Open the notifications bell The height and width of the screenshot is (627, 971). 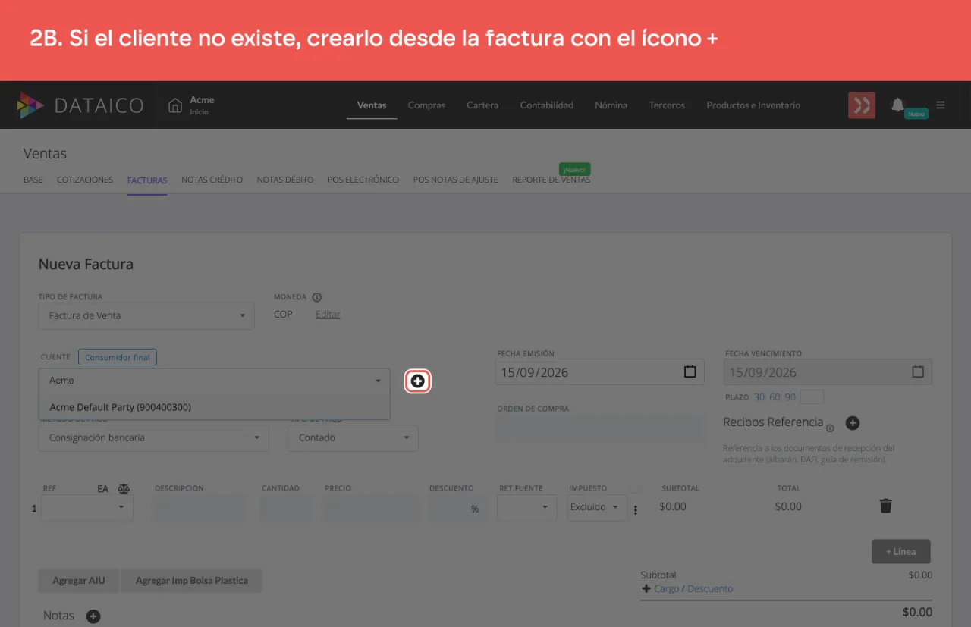tap(897, 105)
